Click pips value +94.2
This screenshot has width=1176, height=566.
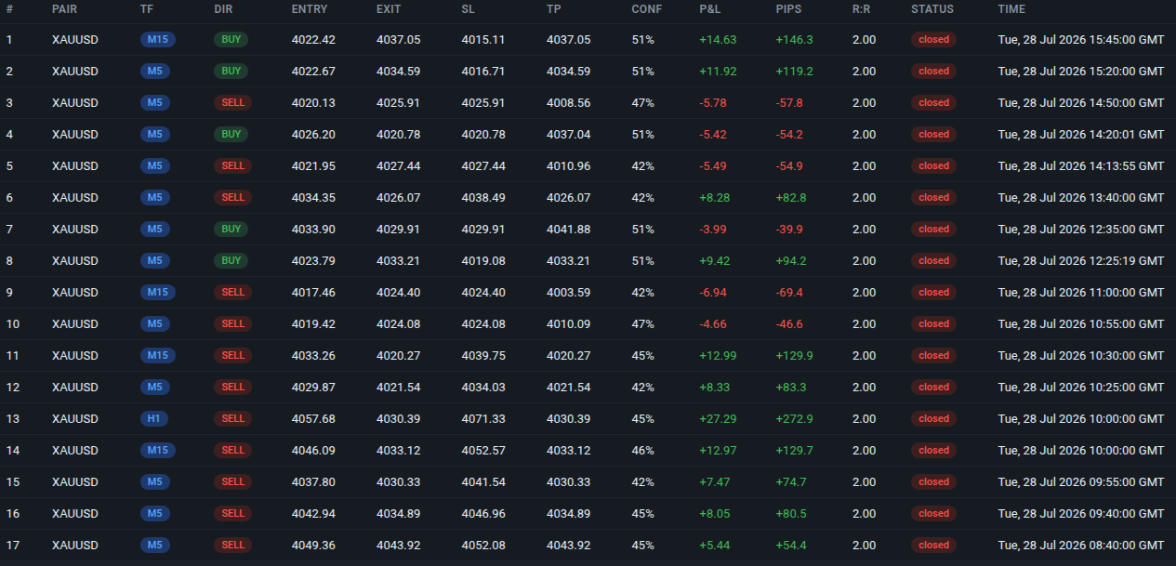[791, 261]
